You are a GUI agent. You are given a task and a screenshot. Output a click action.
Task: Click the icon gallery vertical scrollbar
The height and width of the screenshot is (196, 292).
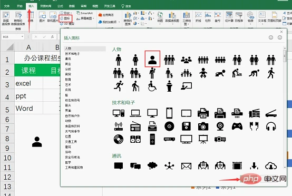pos(285,108)
